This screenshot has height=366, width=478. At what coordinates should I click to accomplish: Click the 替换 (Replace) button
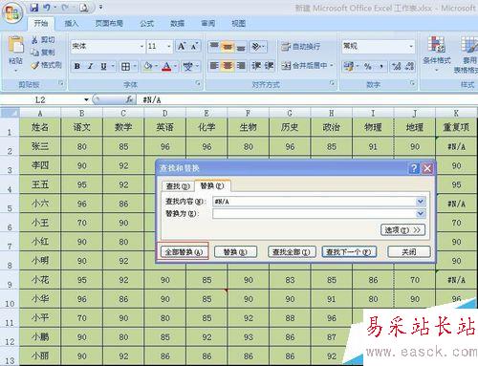point(235,252)
